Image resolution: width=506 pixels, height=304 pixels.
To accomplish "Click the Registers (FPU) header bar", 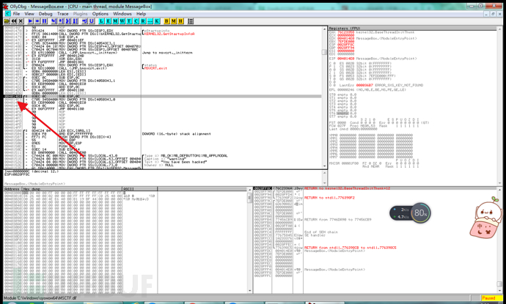I will pos(413,29).
